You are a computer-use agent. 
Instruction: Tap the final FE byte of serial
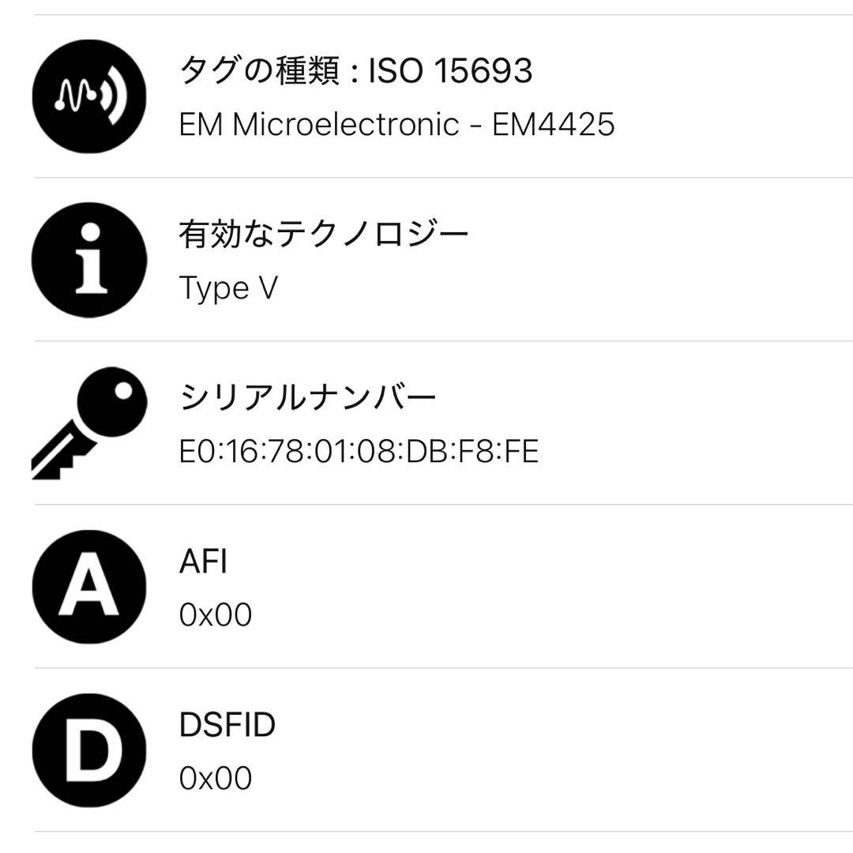[x=520, y=452]
